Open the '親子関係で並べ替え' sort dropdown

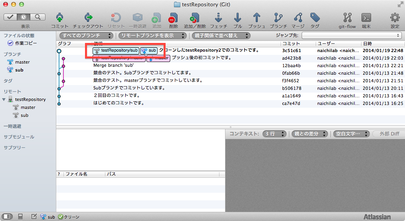tap(221, 35)
